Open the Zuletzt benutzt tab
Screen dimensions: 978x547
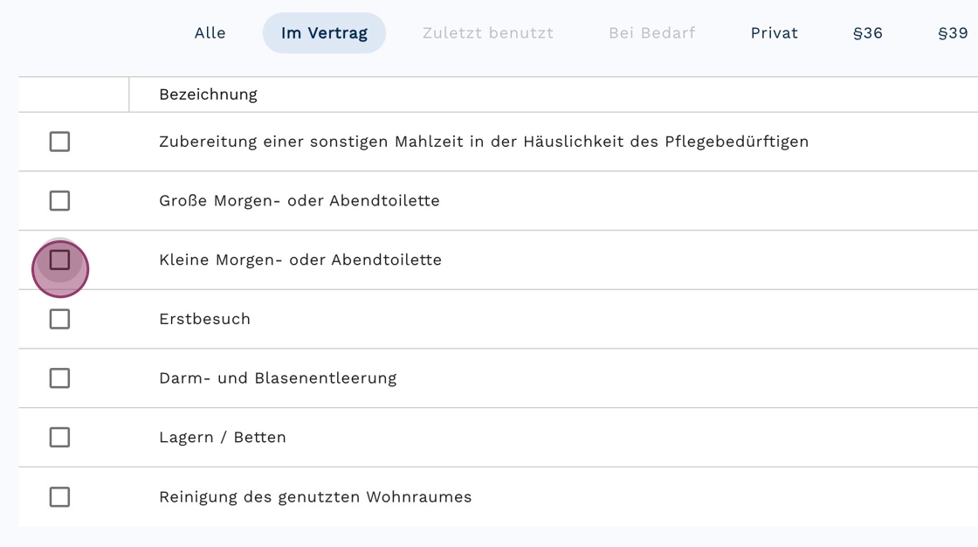[x=487, y=33]
